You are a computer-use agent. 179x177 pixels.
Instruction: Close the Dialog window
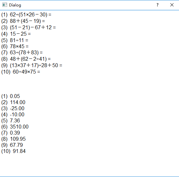[172, 5]
